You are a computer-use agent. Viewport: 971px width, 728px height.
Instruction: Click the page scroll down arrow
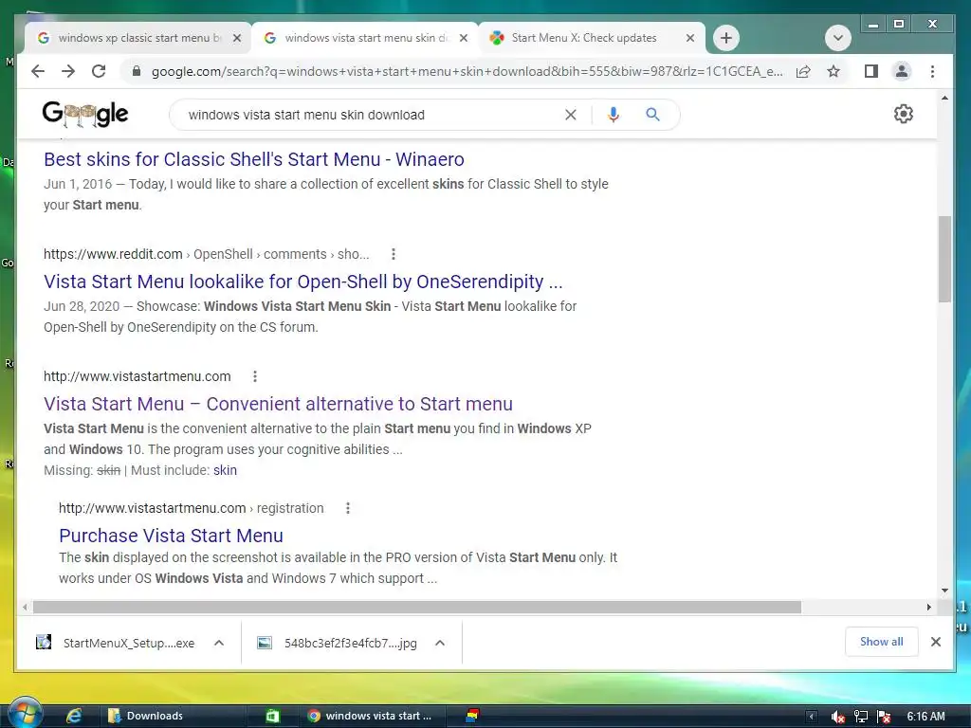click(944, 591)
